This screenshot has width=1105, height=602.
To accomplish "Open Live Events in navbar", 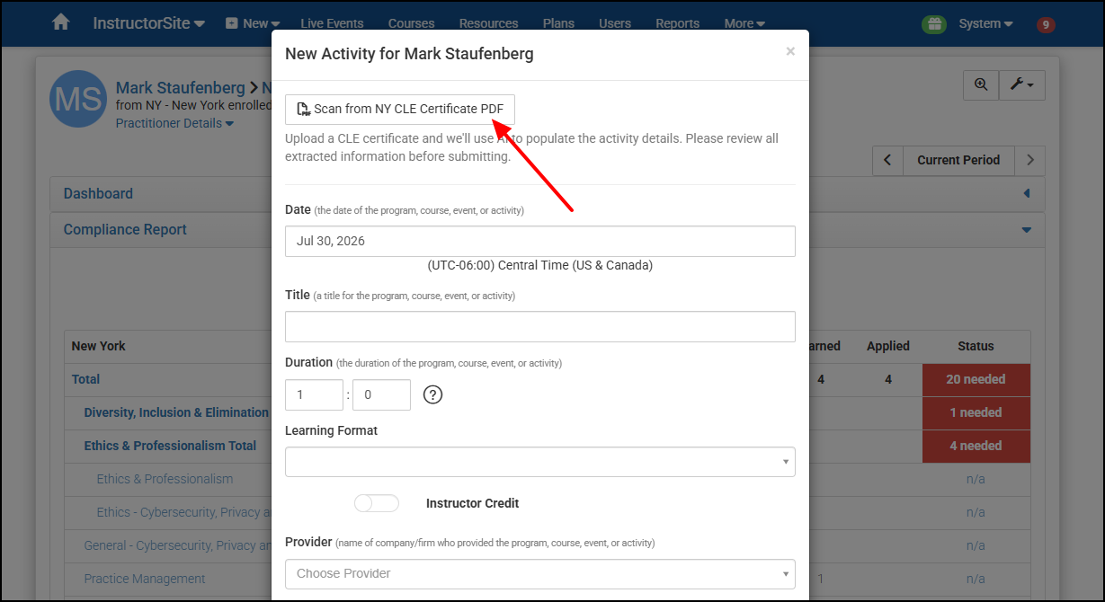I will click(332, 23).
